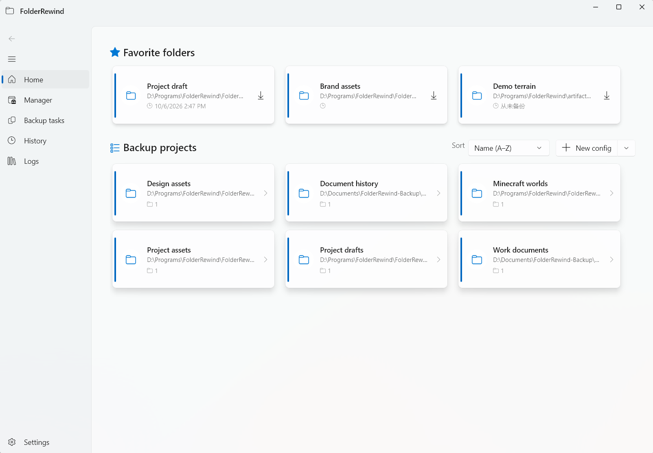
Task: Open the Sort dropdown showing Name (A–Z)
Action: tap(509, 148)
